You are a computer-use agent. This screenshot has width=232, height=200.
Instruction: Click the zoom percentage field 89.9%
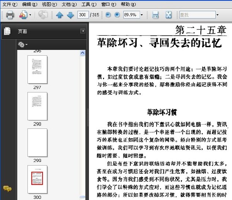click(131, 15)
